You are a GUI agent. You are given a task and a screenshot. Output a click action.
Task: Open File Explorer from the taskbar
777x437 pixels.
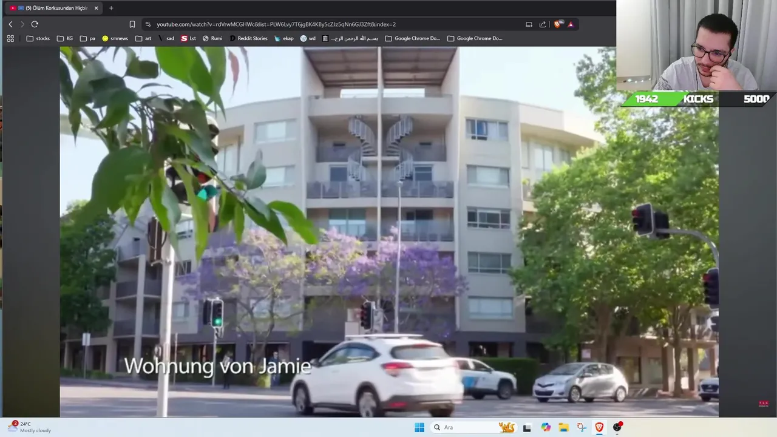click(x=563, y=427)
